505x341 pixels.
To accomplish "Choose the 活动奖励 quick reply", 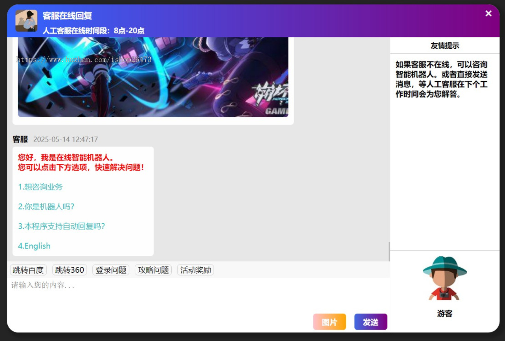I will pos(195,270).
